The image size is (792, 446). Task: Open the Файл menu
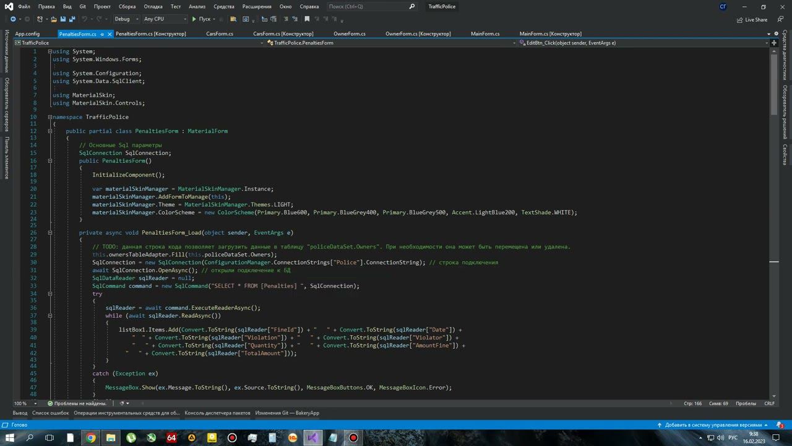tap(24, 6)
